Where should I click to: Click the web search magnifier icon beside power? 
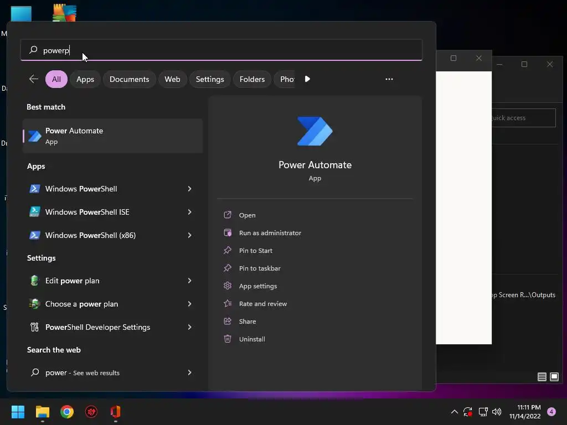coord(35,372)
